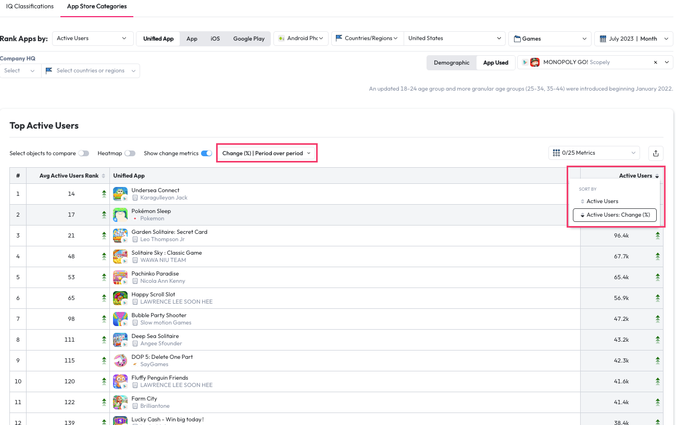Open Android Phone device dropdown

click(301, 39)
